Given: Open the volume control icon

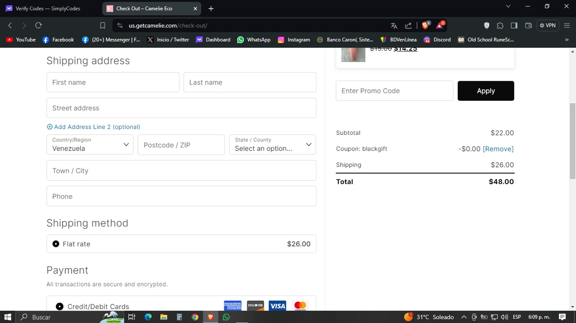Looking at the screenshot, I should [x=505, y=317].
